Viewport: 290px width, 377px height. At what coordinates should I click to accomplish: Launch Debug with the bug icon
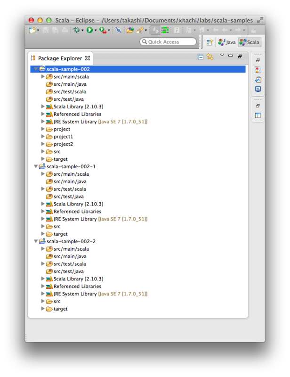click(x=77, y=30)
